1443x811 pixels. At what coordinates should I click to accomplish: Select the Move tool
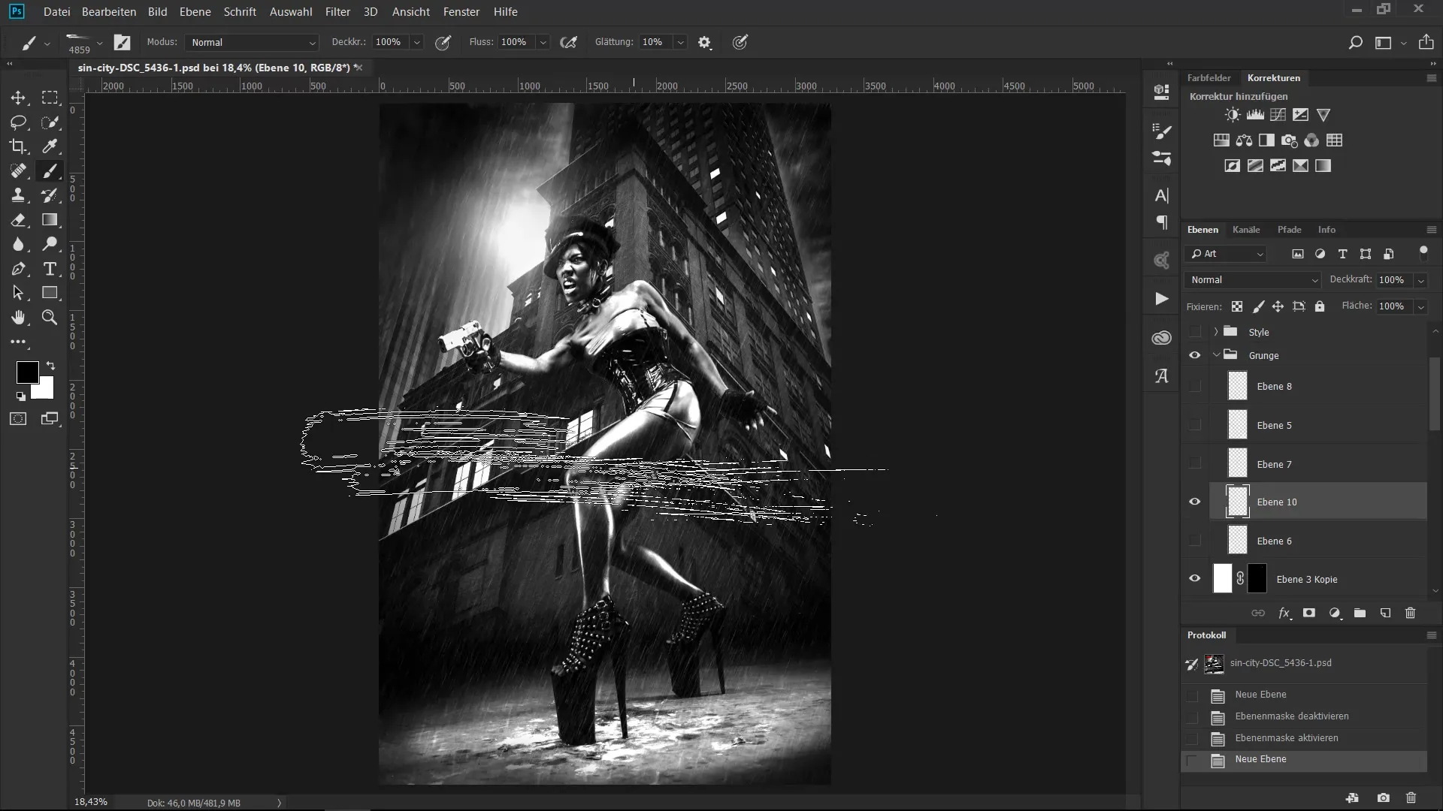point(18,98)
